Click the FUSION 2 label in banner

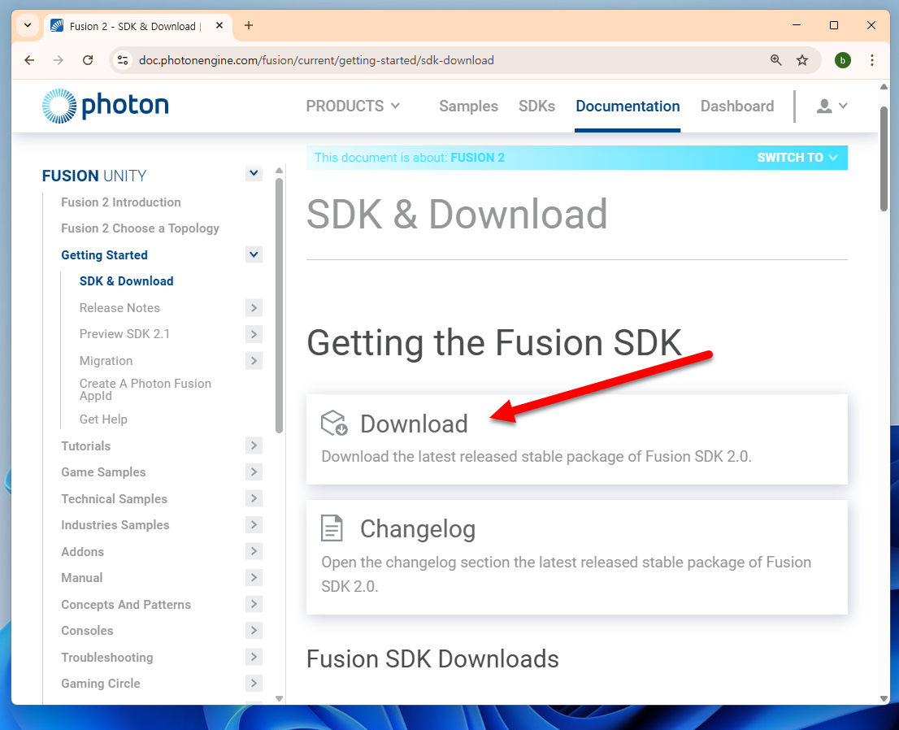(478, 158)
